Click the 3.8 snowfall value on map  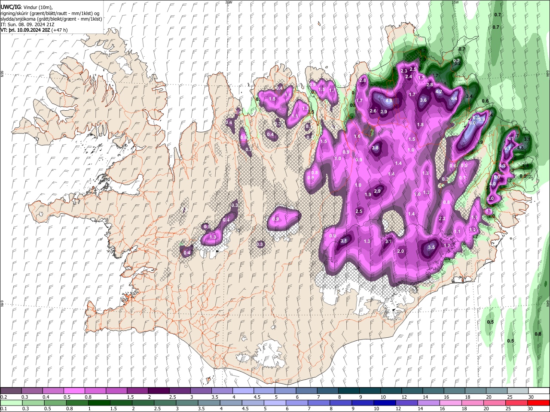(x=375, y=148)
